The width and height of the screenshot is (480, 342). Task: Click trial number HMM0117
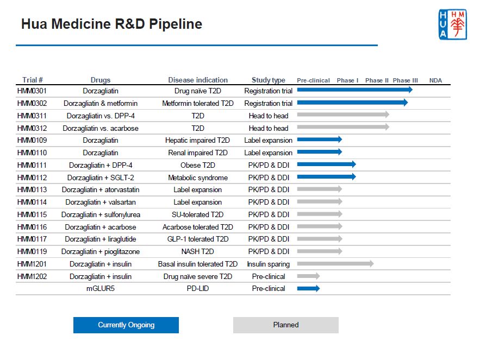pos(32,239)
